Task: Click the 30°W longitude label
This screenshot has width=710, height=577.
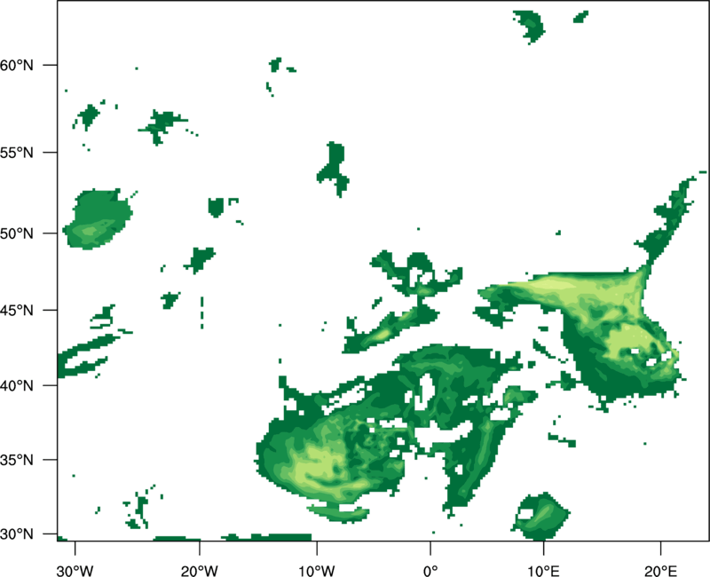Action: pos(75,571)
